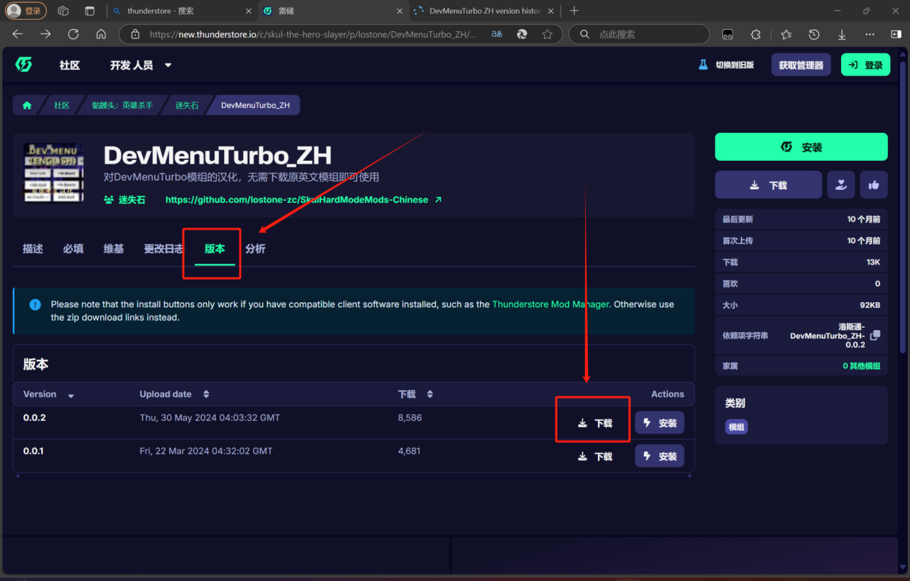Click the 0.0.2 version cell

pyautogui.click(x=34, y=417)
